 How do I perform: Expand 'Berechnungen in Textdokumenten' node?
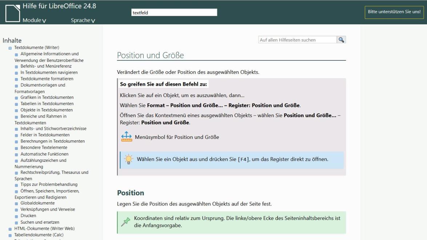coord(16,142)
